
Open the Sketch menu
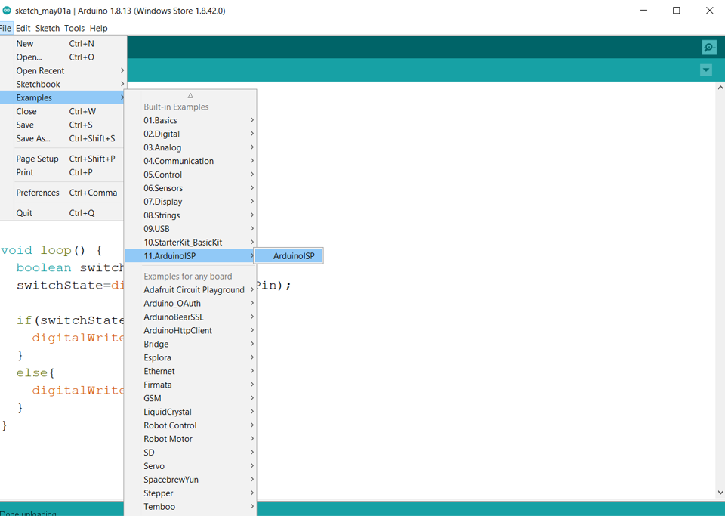[x=48, y=28]
